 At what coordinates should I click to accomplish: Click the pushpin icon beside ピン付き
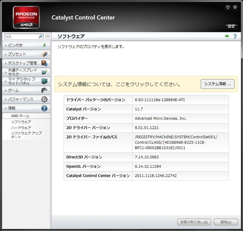coord(44,45)
